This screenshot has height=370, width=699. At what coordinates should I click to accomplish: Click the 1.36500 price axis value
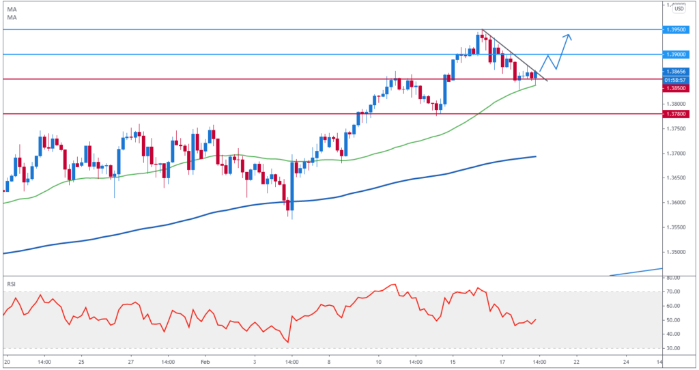coord(676,178)
